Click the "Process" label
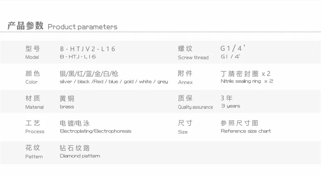Image resolution: width=321 pixels, height=175 pixels. click(35, 131)
